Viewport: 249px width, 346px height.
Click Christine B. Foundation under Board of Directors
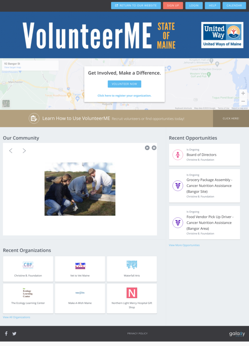click(200, 160)
